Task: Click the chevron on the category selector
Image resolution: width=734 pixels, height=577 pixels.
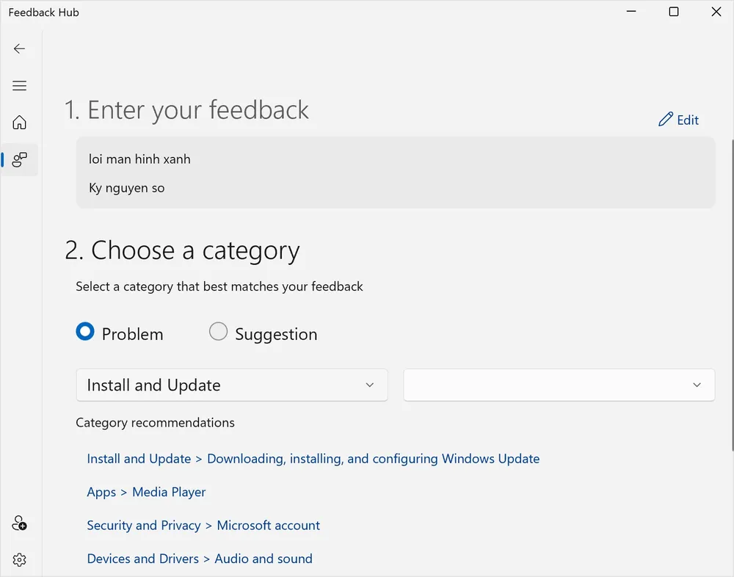Action: click(371, 385)
